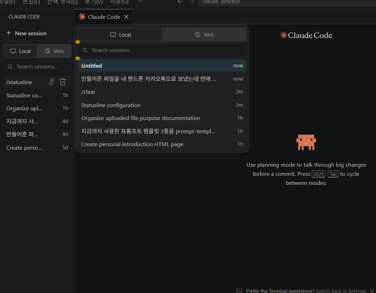Viewport: 376px width, 293px height.
Task: Select Organize upl... session in sidebar
Action: point(37,108)
